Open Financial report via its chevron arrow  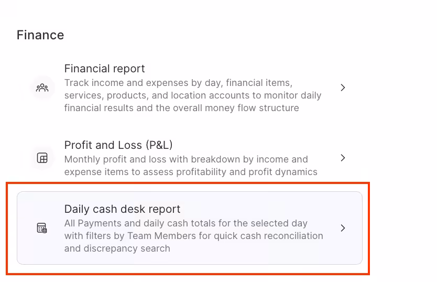[343, 88]
